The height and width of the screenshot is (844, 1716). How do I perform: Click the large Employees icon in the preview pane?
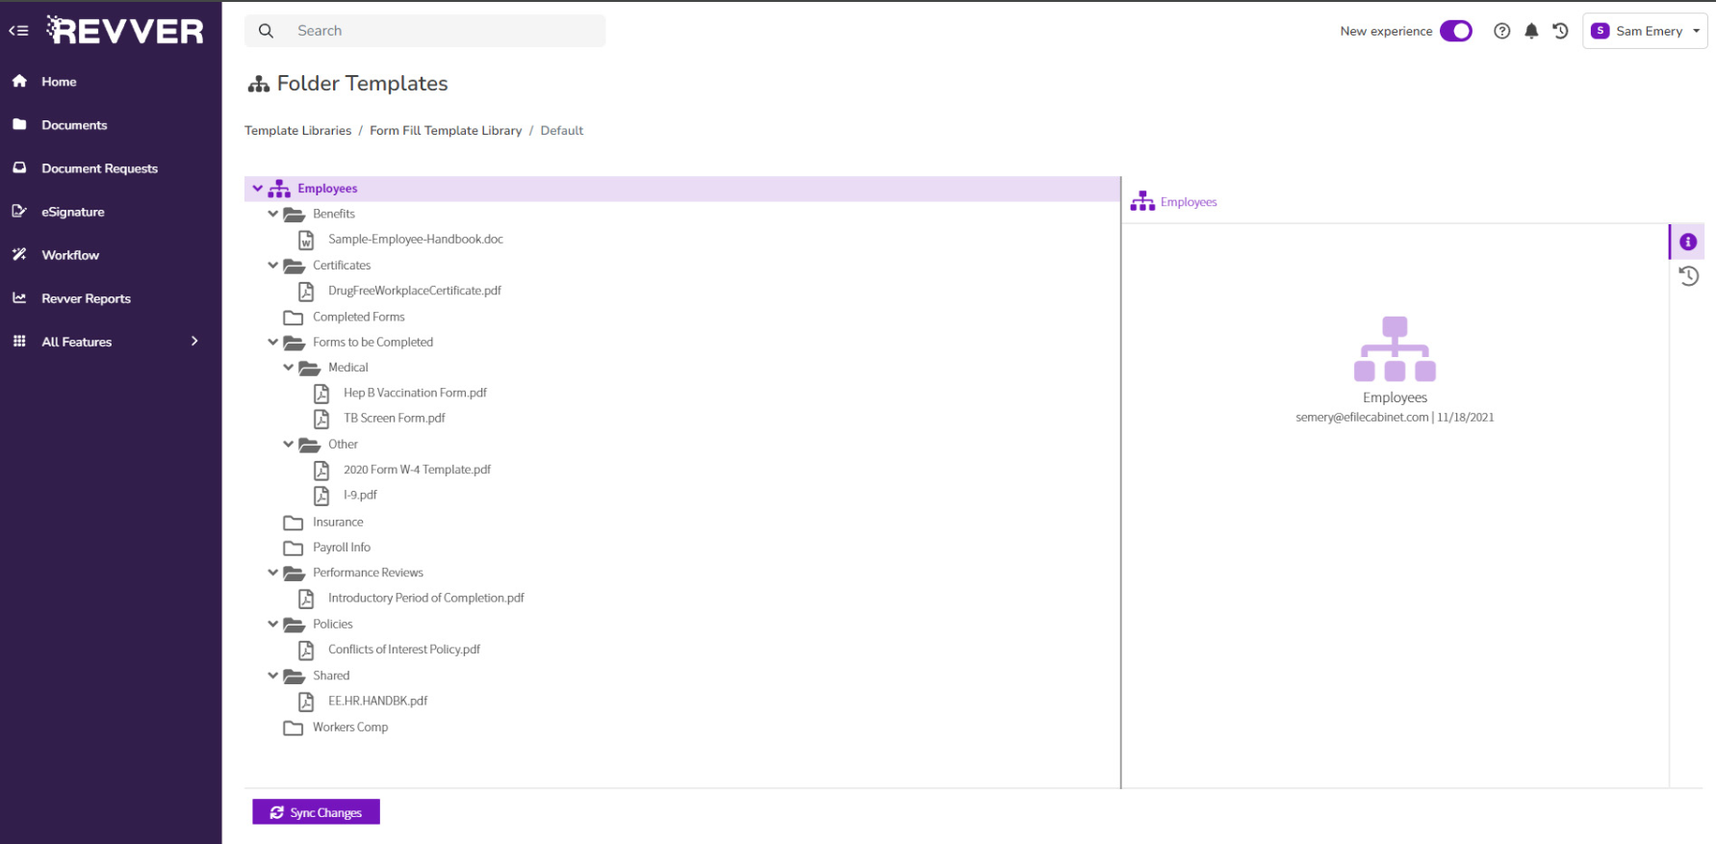point(1395,348)
